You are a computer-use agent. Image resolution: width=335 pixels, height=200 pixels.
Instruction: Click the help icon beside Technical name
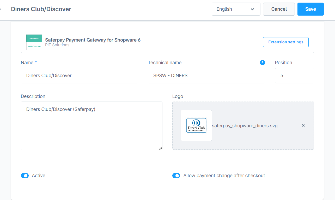pyautogui.click(x=263, y=63)
